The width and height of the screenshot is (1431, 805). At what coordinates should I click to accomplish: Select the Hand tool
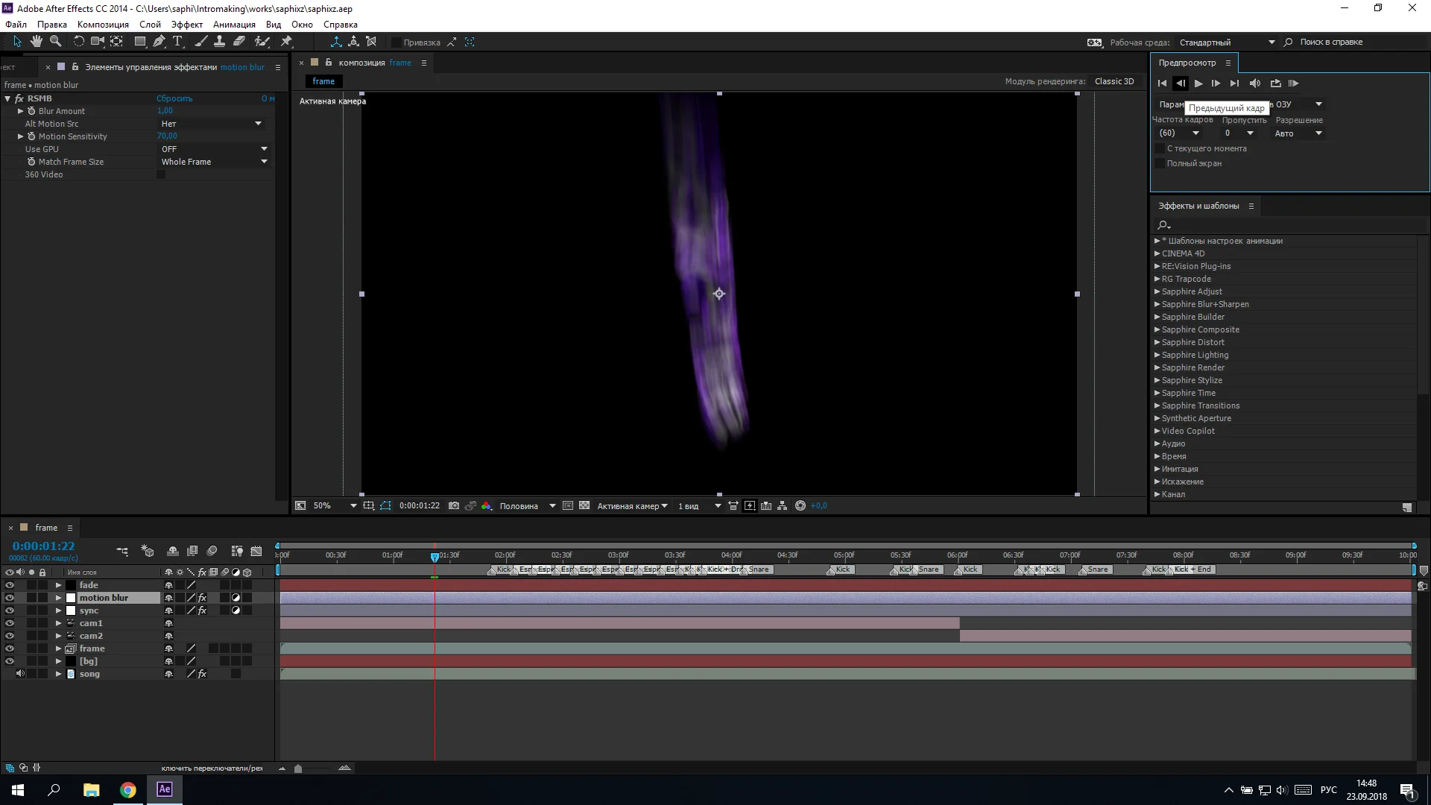36,41
